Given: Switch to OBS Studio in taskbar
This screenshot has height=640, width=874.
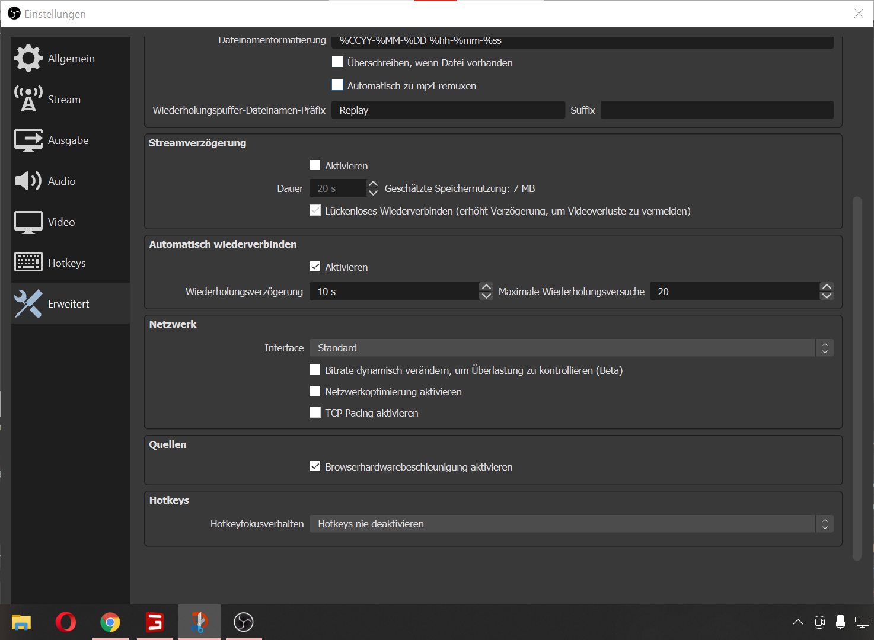Looking at the screenshot, I should [x=244, y=622].
